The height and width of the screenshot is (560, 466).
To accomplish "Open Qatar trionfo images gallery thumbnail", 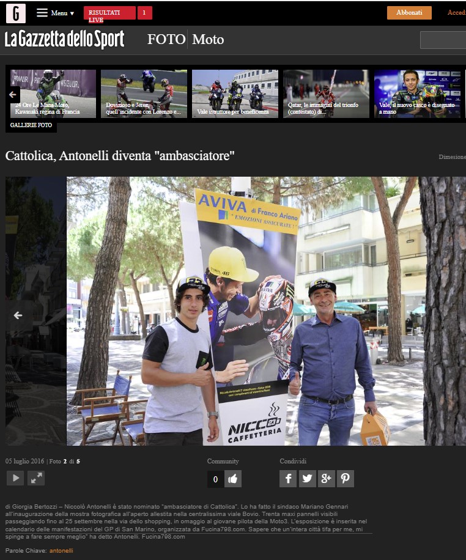I will pyautogui.click(x=327, y=94).
